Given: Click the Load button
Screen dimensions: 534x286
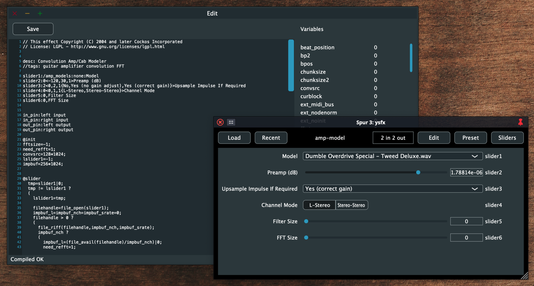Looking at the screenshot, I should pos(234,138).
